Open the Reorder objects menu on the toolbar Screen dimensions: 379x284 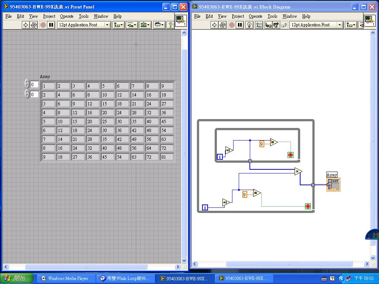(158, 25)
